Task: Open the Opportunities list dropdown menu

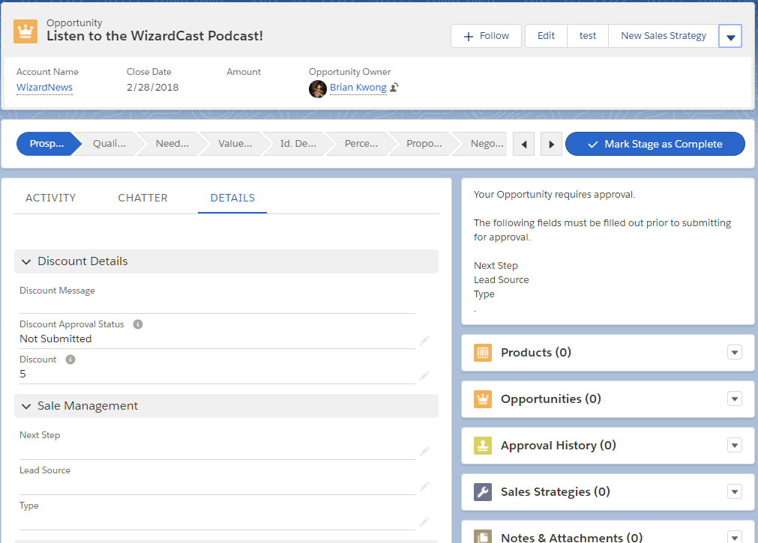Action: (x=734, y=398)
